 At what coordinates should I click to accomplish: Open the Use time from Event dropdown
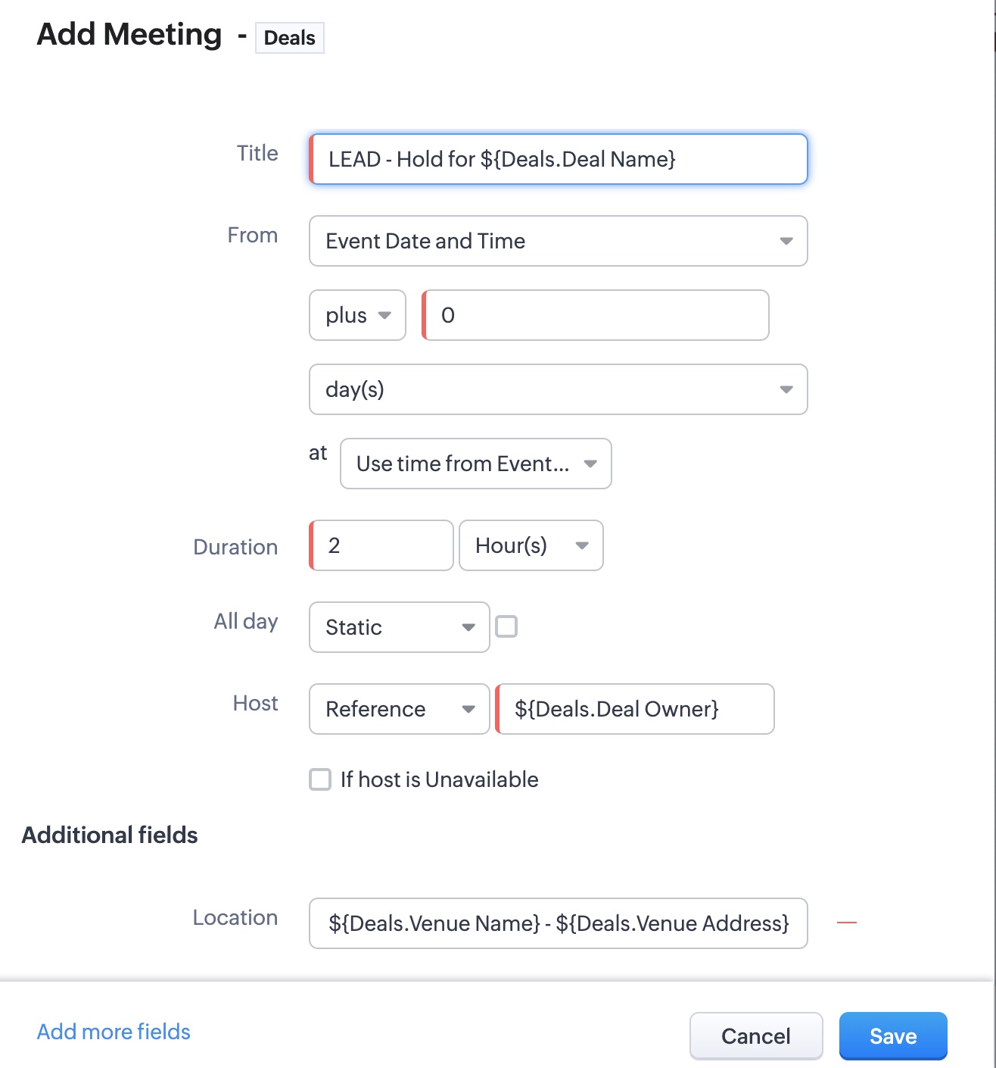(x=475, y=464)
